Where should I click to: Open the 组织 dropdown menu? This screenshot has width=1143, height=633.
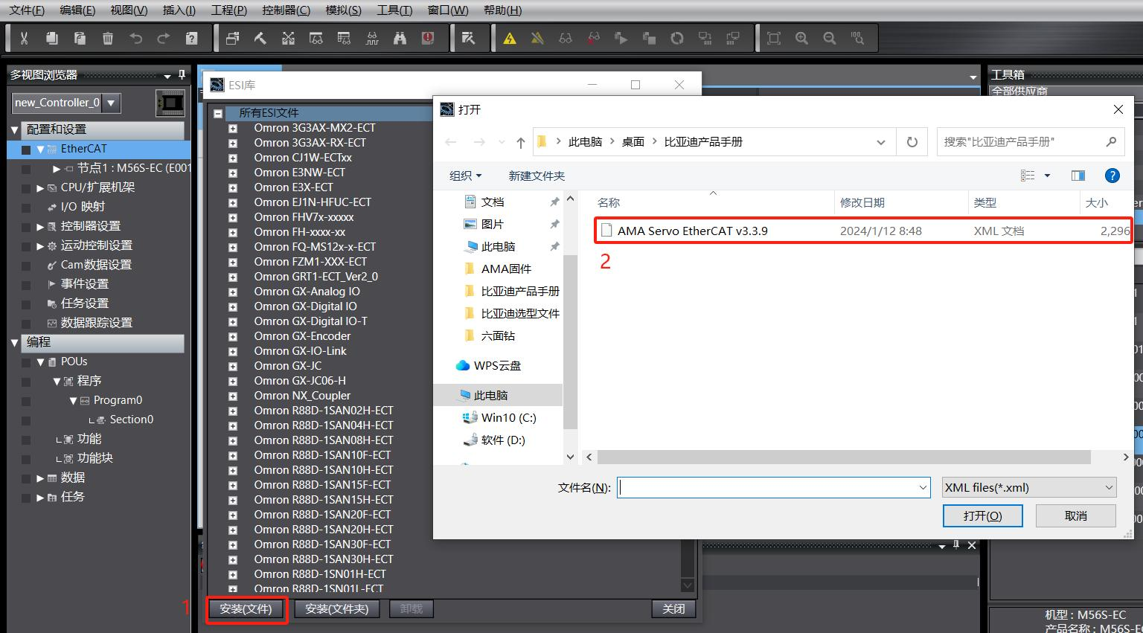point(466,176)
